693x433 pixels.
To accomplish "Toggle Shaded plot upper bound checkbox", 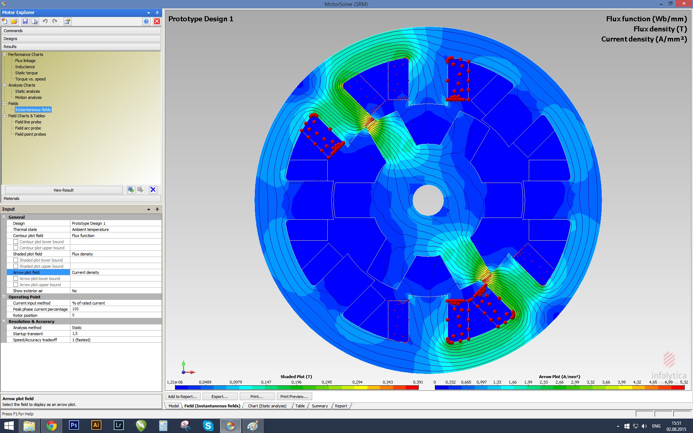I will 16,266.
